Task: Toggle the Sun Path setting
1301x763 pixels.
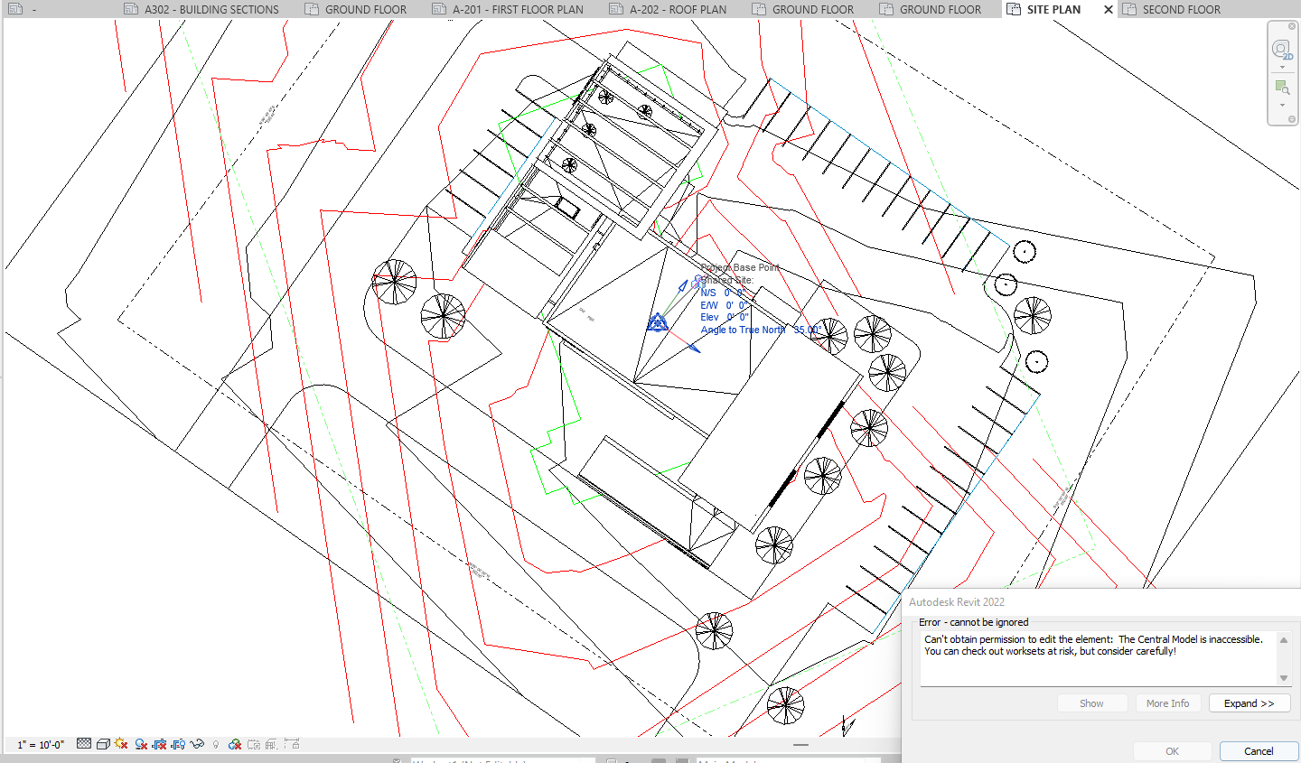Action: pyautogui.click(x=121, y=744)
